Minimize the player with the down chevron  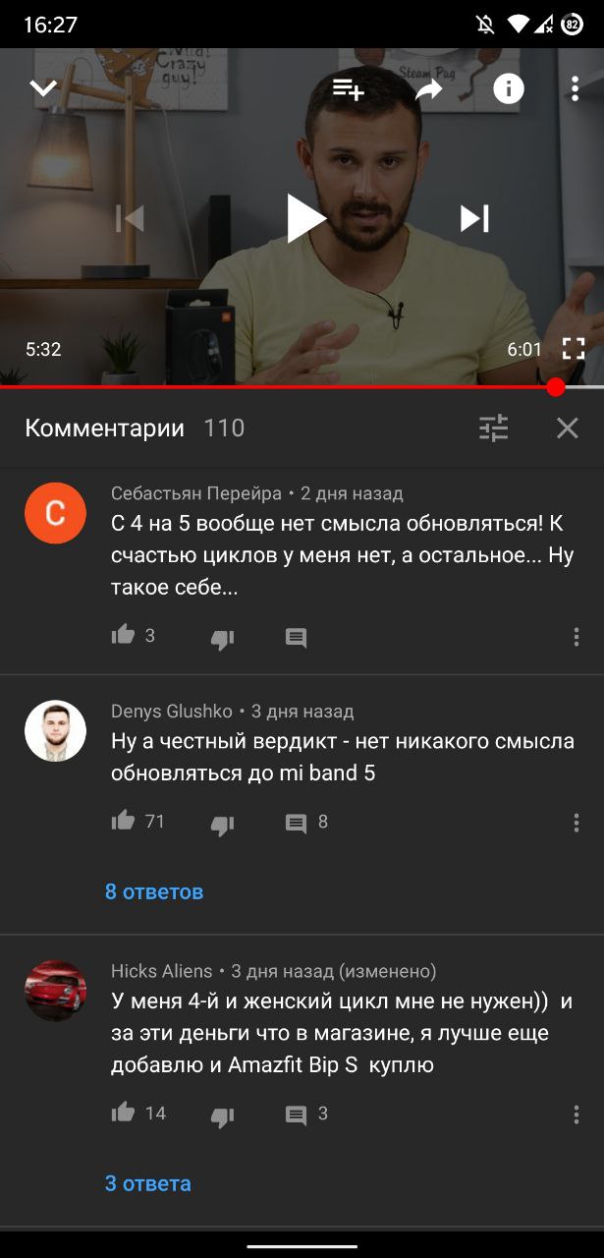click(x=43, y=89)
